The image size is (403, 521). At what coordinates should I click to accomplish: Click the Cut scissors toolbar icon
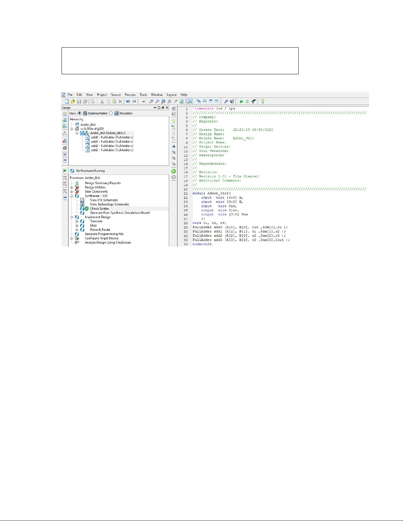pyautogui.click(x=102, y=102)
